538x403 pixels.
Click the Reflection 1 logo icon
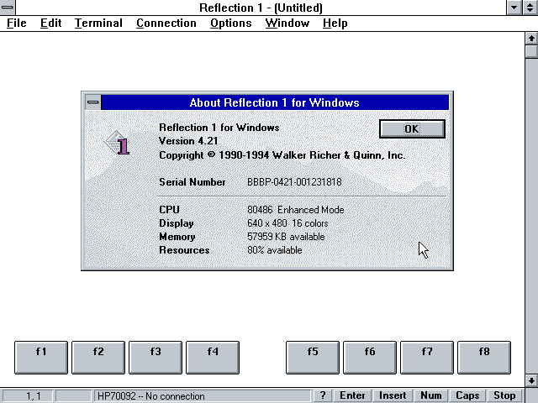(118, 144)
